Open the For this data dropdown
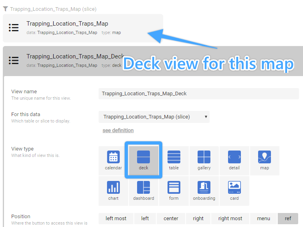The width and height of the screenshot is (303, 227). (154, 117)
